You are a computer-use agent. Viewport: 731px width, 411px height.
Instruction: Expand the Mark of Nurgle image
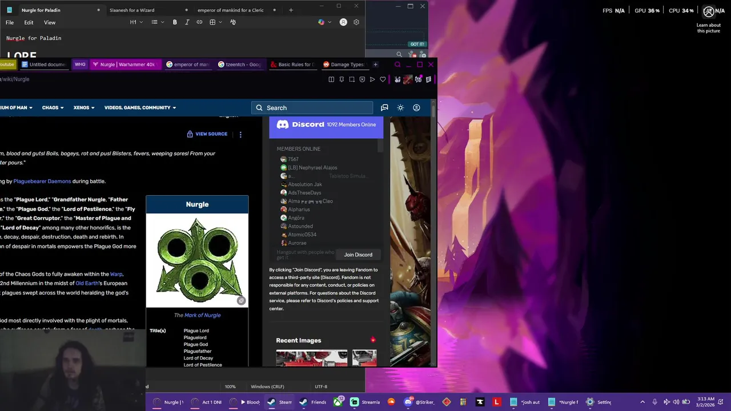[241, 301]
